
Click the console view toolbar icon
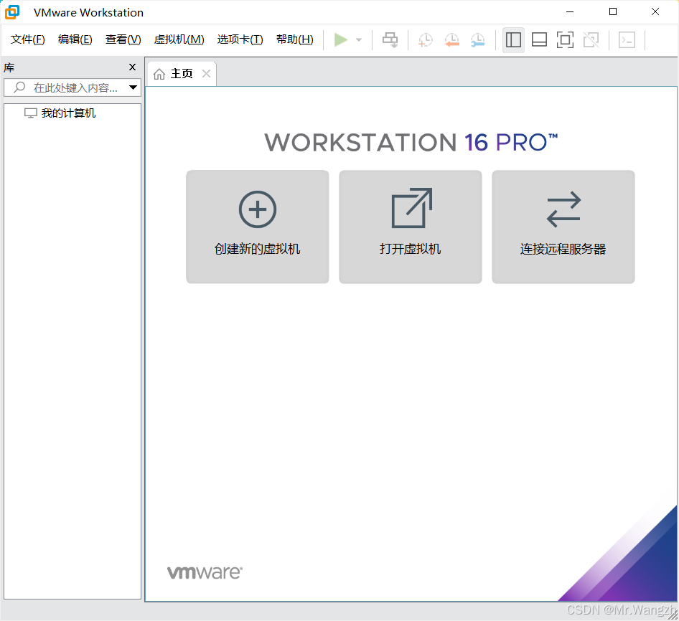click(x=627, y=40)
